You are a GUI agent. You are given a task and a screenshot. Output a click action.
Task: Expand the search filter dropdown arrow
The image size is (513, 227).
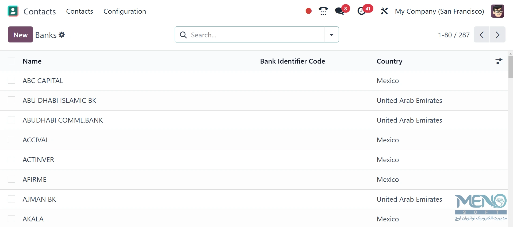(x=331, y=34)
